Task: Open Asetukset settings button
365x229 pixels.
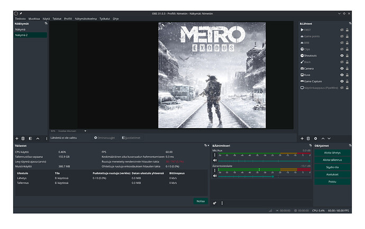Action: click(x=332, y=175)
